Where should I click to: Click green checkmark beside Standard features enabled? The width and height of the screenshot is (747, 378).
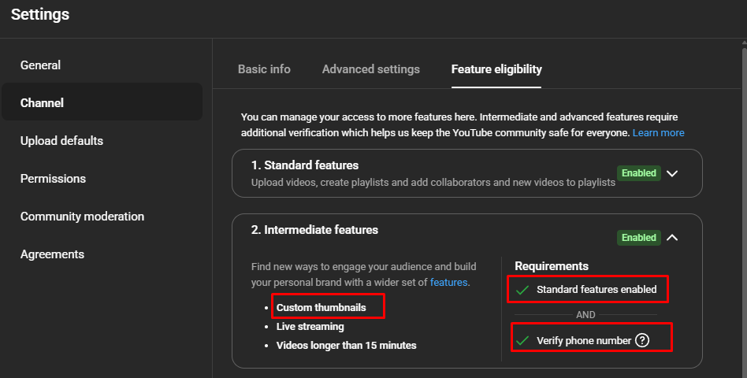point(522,290)
